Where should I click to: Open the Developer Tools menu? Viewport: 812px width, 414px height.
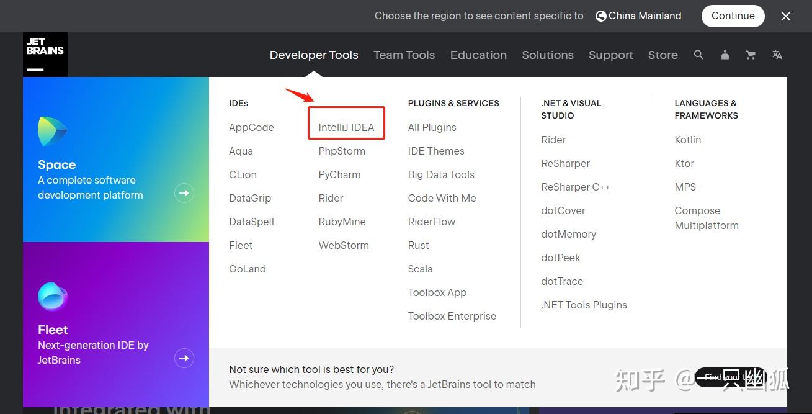(314, 55)
